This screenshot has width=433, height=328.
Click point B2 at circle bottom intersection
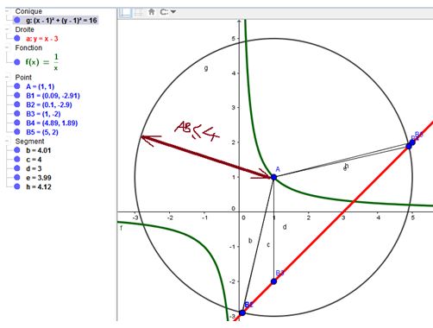(x=242, y=312)
